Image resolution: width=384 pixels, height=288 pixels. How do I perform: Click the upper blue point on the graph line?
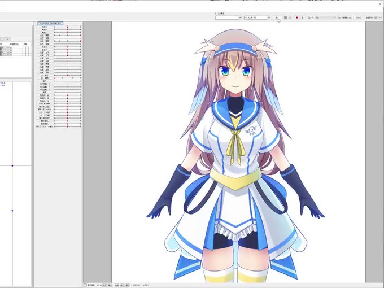click(x=12, y=166)
